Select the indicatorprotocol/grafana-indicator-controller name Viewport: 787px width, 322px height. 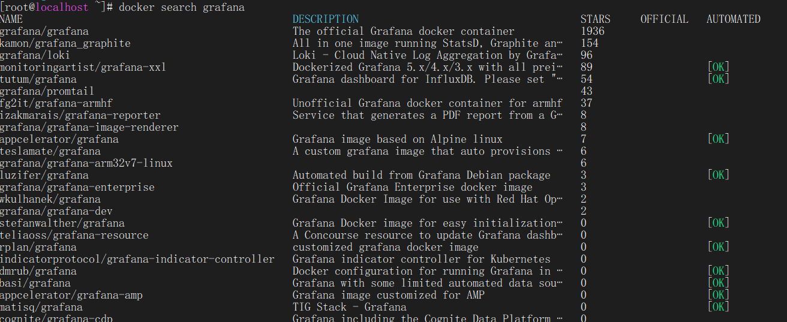(137, 259)
